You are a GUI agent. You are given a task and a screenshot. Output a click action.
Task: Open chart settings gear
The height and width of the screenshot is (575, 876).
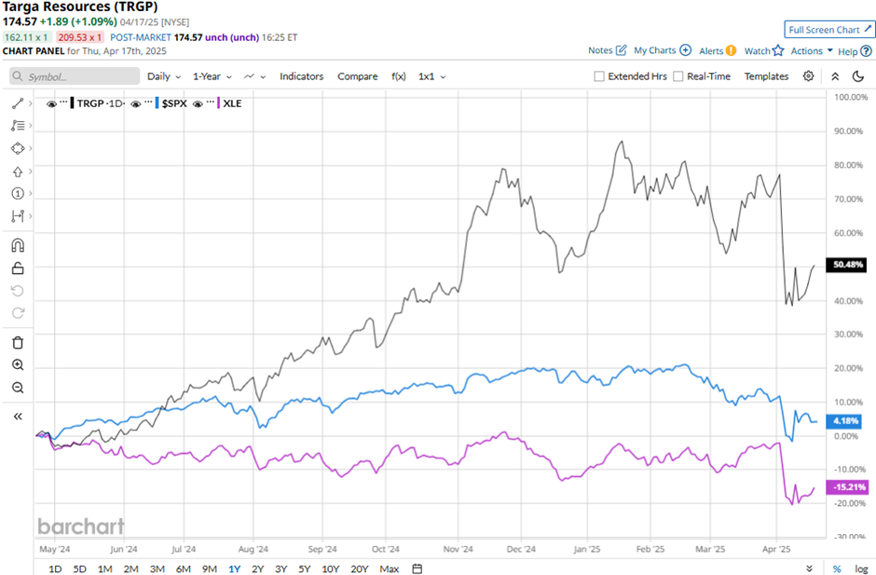[x=808, y=76]
